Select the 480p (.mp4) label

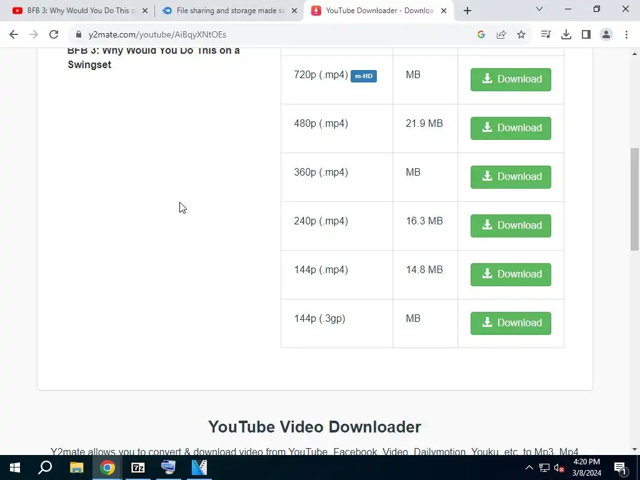coord(321,124)
